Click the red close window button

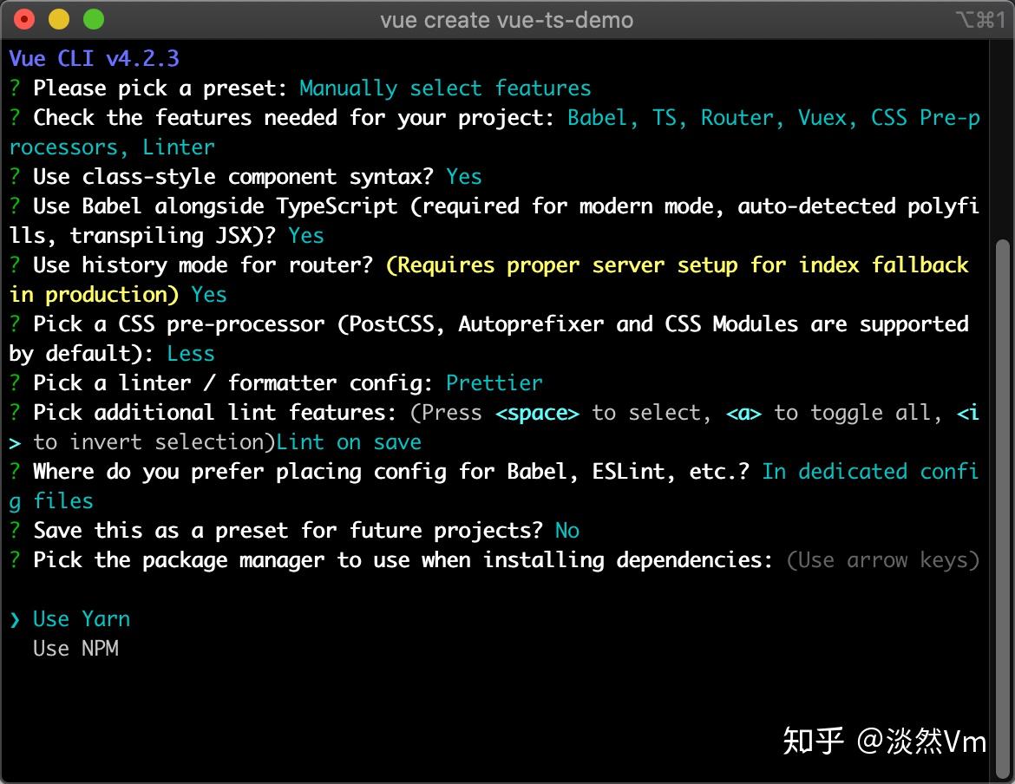click(25, 19)
